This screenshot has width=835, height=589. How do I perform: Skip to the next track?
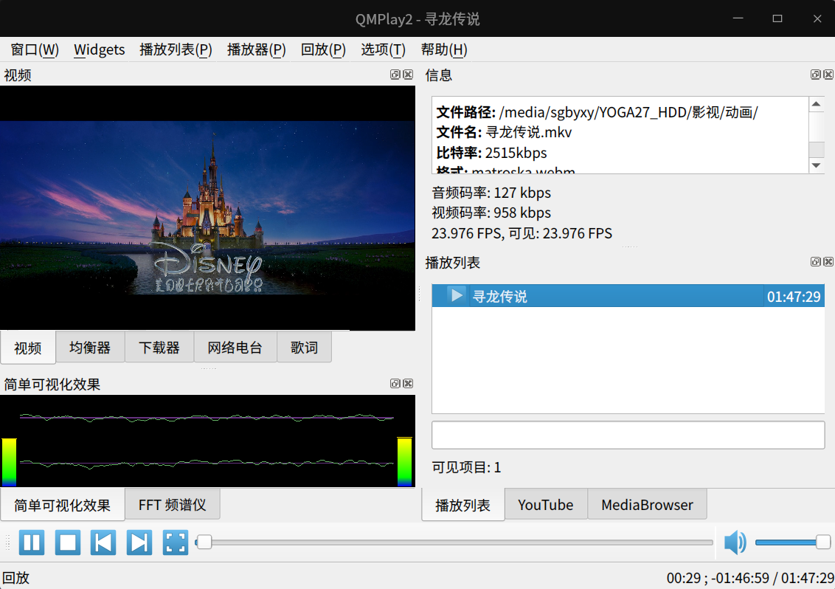pyautogui.click(x=139, y=542)
